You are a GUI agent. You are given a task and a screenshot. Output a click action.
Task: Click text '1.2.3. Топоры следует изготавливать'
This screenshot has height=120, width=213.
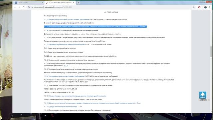point(71,30)
